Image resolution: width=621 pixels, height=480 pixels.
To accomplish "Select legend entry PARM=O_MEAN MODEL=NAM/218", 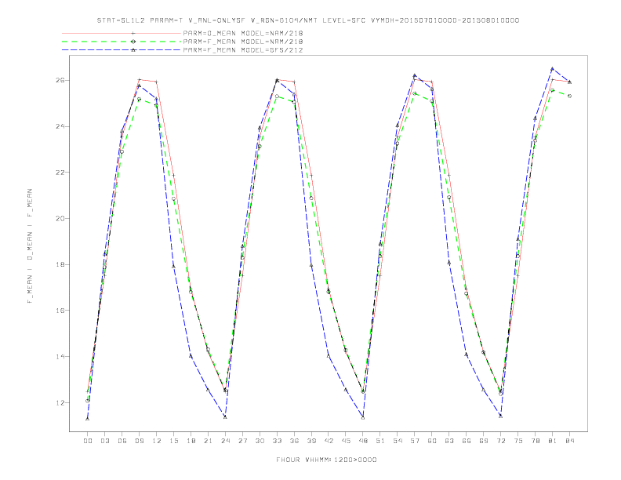I will (x=243, y=33).
